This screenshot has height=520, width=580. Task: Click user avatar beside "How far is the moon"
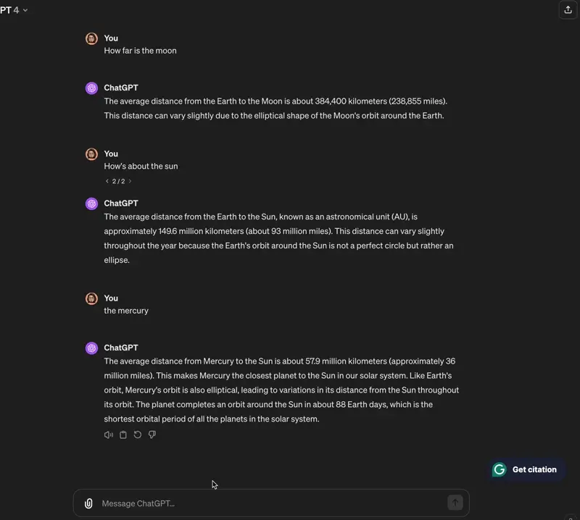click(x=91, y=38)
